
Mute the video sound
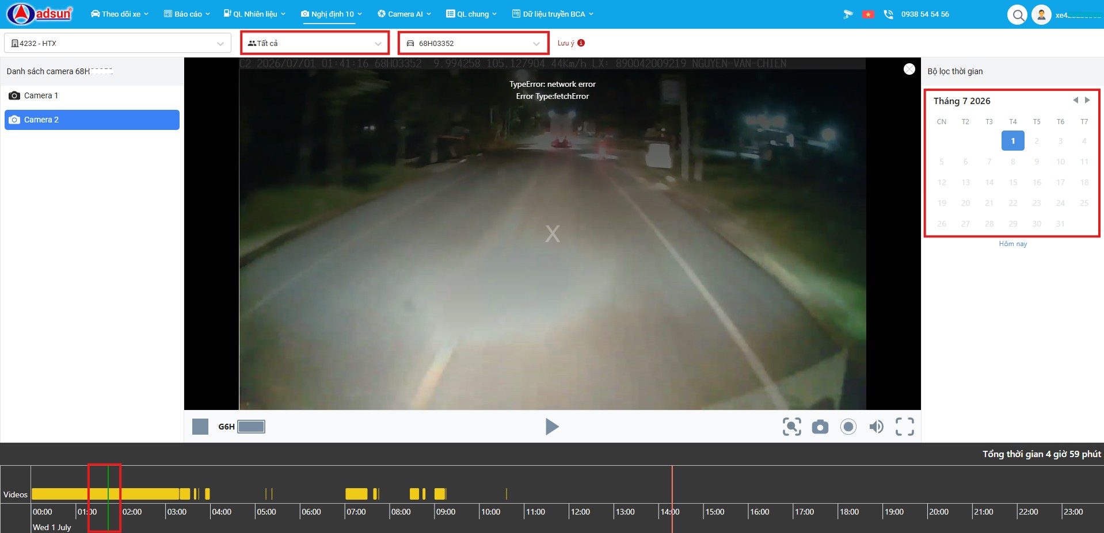pos(877,427)
